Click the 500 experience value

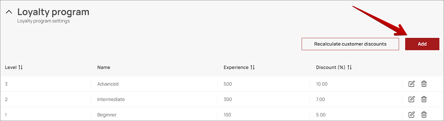(x=228, y=84)
